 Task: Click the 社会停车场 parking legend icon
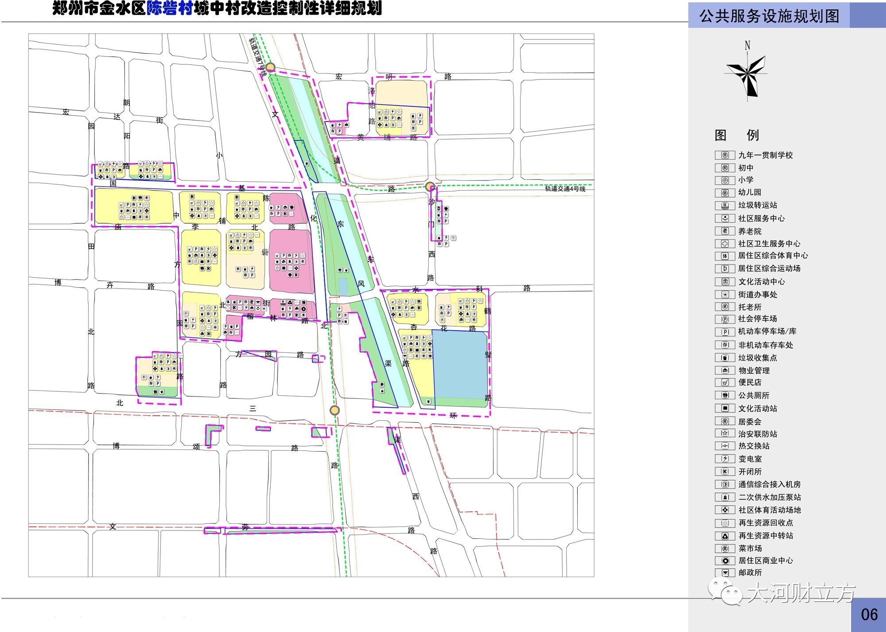click(725, 319)
